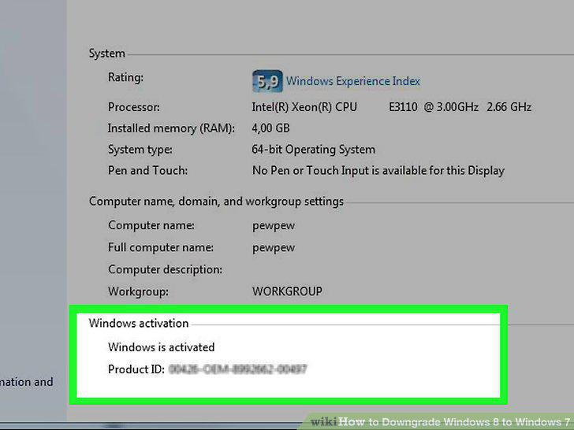This screenshot has height=430, width=574.
Task: Click the 'Windows is activated' status text
Action: pos(162,347)
